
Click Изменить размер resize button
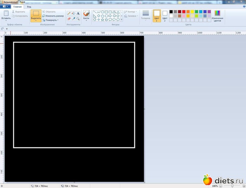click(x=53, y=16)
